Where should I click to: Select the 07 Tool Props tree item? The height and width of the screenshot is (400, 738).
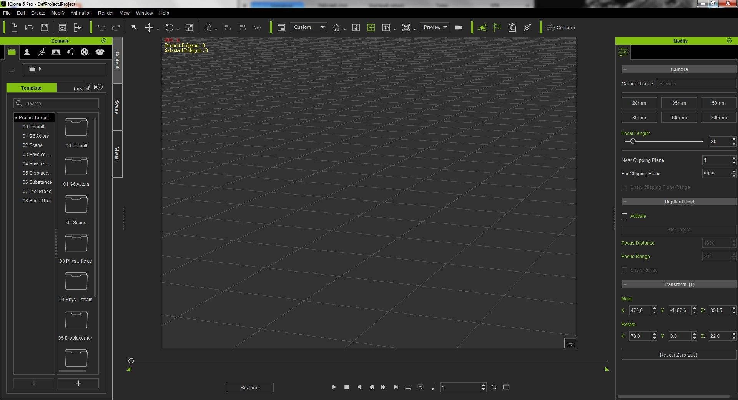(37, 192)
